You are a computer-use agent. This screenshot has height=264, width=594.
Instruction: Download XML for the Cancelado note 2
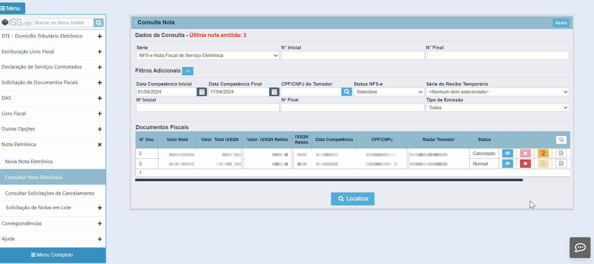[x=561, y=153]
